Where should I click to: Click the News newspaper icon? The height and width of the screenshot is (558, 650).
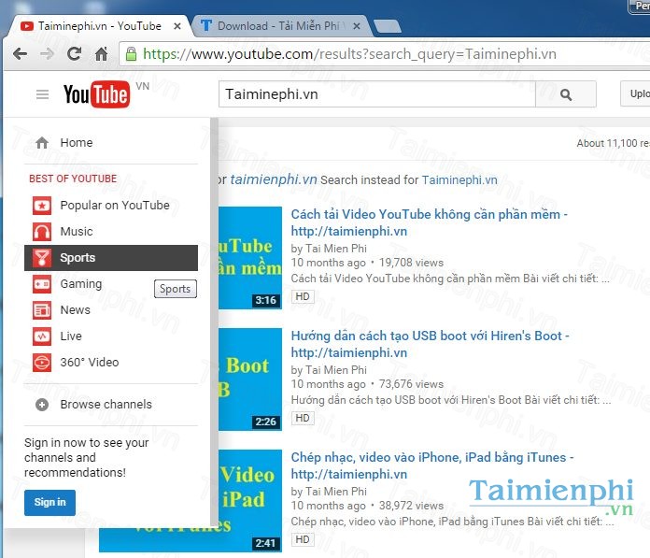(42, 310)
